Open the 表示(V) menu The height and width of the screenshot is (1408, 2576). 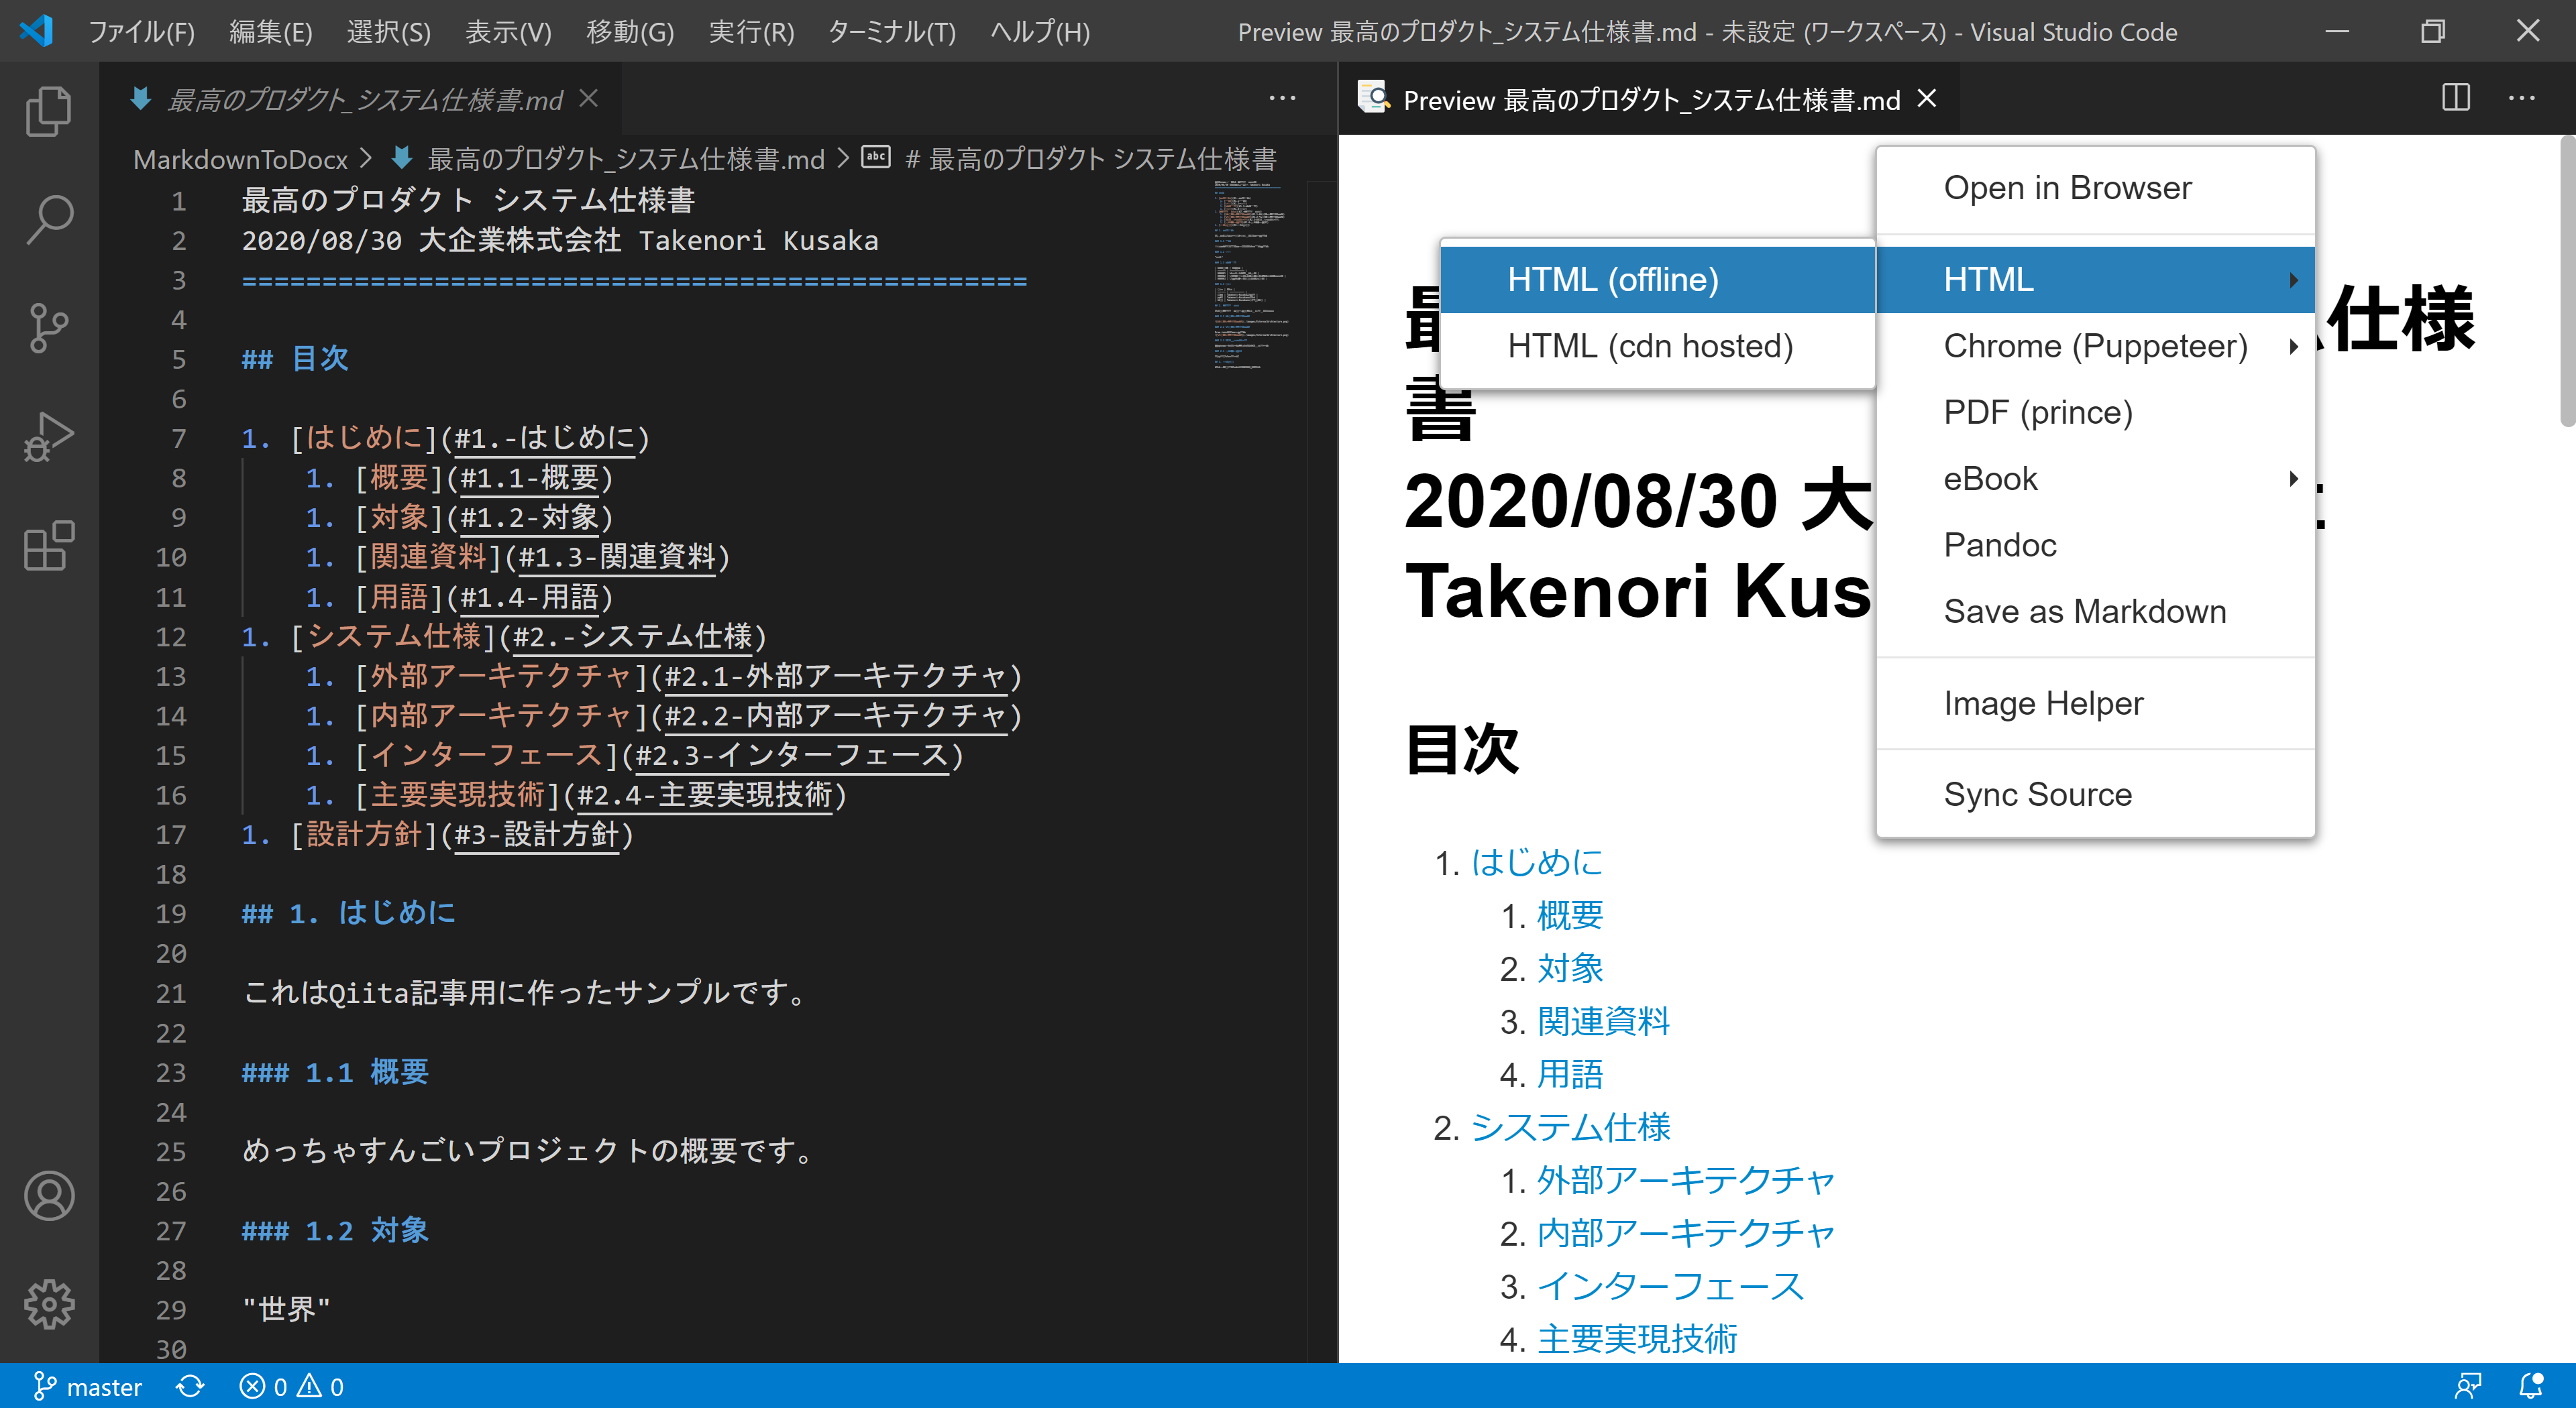pyautogui.click(x=508, y=31)
